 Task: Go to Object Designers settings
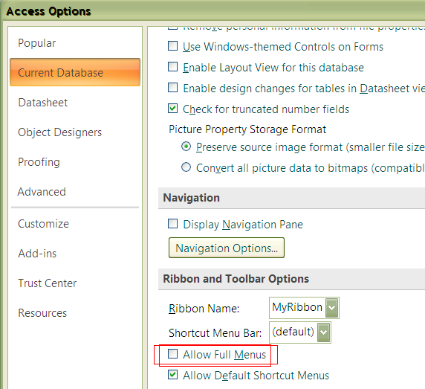pyautogui.click(x=59, y=132)
